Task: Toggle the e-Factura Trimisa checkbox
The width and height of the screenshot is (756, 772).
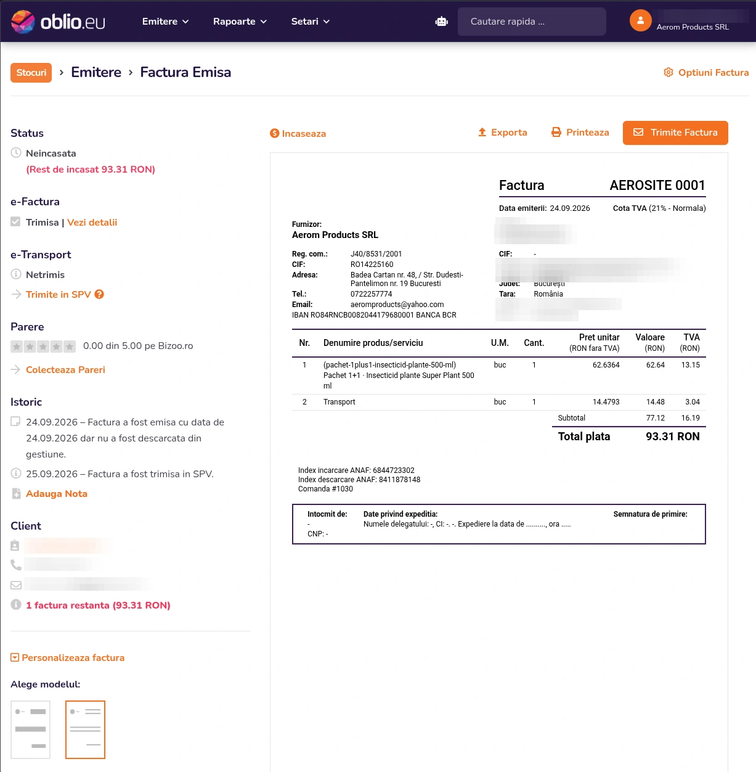Action: tap(15, 221)
